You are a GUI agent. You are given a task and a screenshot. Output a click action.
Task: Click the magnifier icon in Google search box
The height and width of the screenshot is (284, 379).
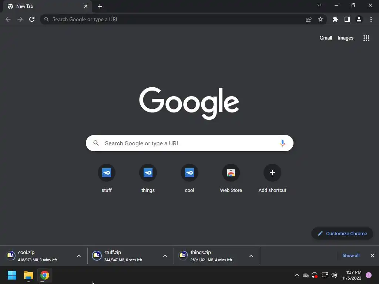[96, 143]
